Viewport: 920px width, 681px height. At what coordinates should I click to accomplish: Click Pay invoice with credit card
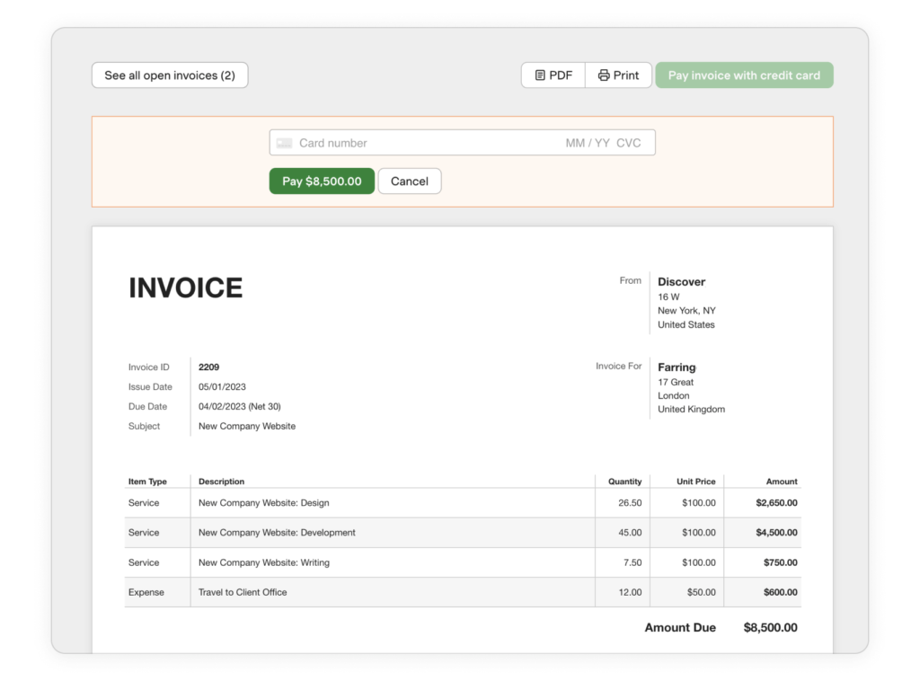(744, 75)
